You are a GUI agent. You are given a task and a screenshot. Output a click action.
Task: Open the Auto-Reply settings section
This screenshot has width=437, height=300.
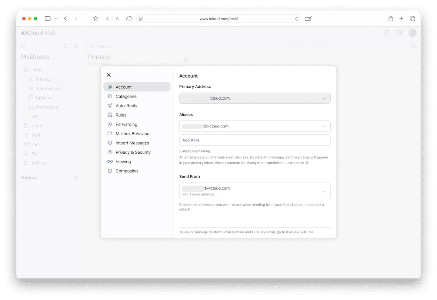[x=137, y=106]
